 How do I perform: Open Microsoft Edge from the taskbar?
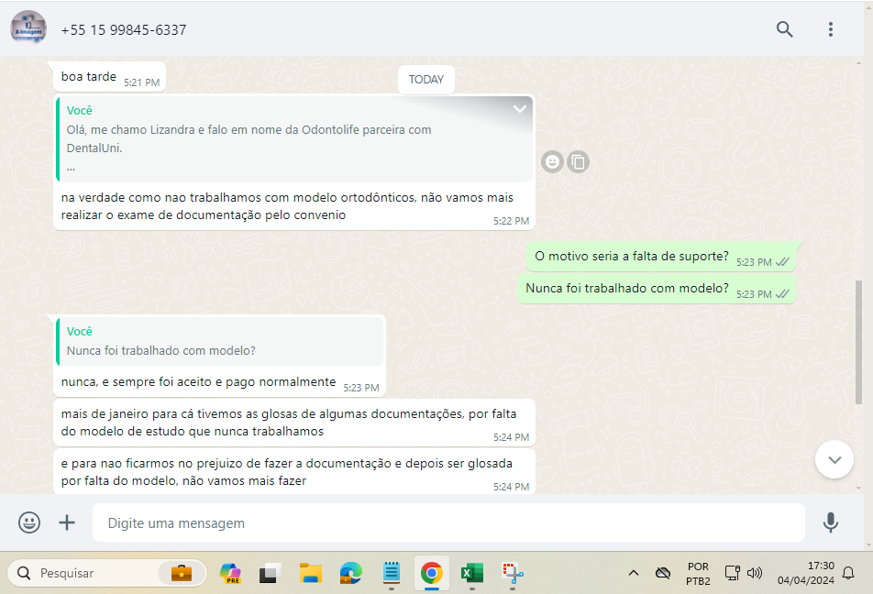tap(350, 573)
